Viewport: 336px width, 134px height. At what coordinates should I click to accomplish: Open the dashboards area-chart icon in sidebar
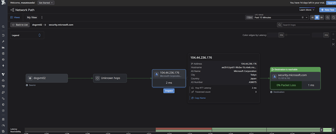click(x=3, y=47)
